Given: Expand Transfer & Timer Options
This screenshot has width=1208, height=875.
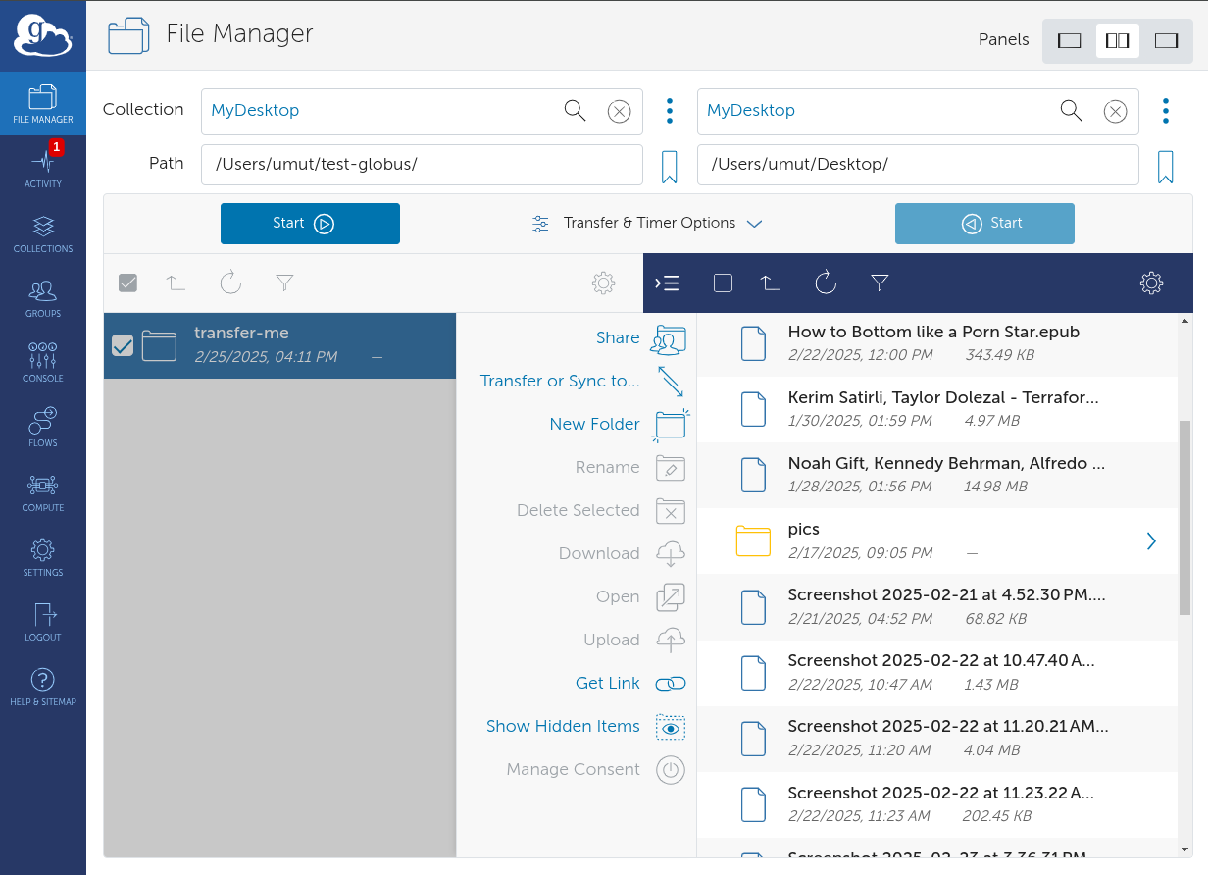Looking at the screenshot, I should [647, 224].
